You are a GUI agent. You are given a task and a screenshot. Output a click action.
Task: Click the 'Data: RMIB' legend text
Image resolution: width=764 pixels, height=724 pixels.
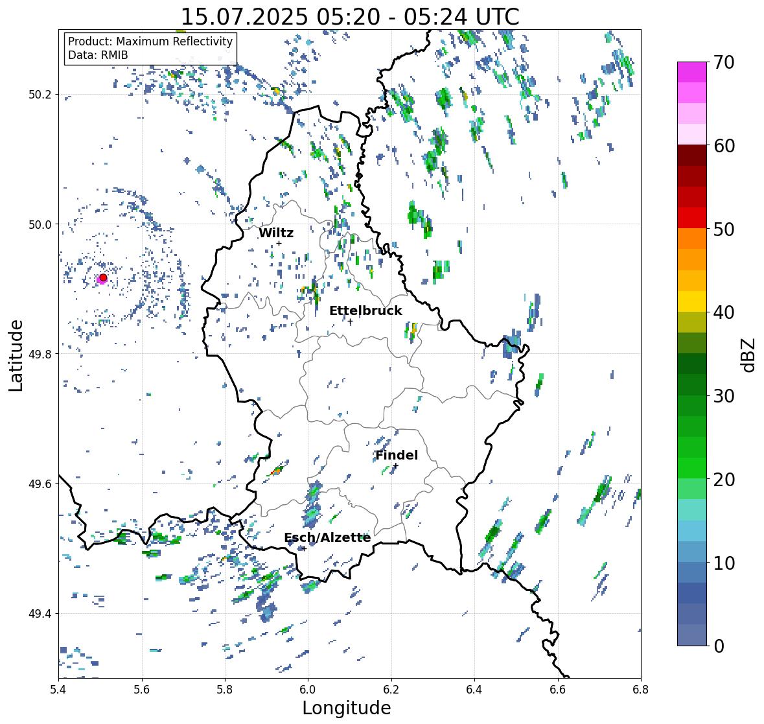pyautogui.click(x=98, y=55)
